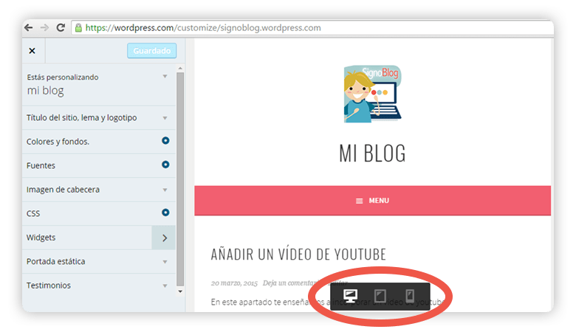The image size is (576, 332).
Task: Open the Fuentes section
Action: click(x=98, y=165)
